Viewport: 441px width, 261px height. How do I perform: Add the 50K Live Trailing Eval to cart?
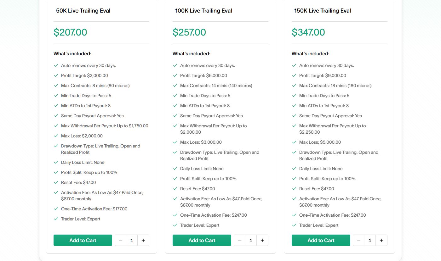tap(83, 240)
